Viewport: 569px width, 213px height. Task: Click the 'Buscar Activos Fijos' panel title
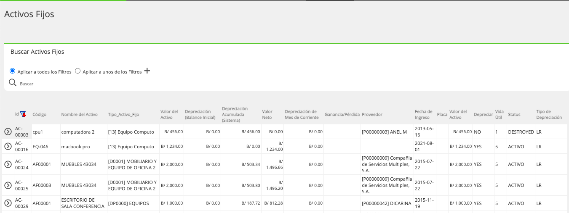pos(37,52)
